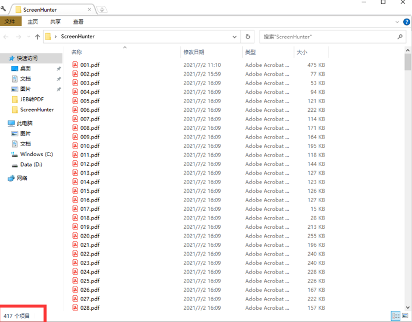Screen dimensions: 412x322
Task: Close the ScreenHunter tab
Action: pyautogui.click(x=89, y=10)
